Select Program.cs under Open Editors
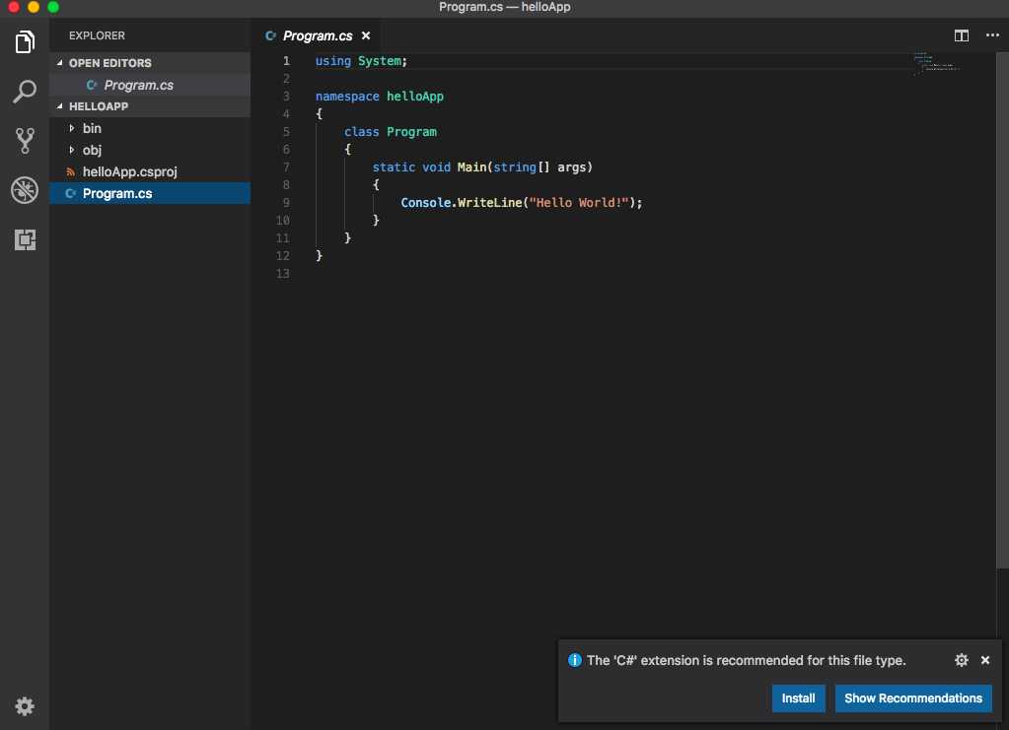1009x730 pixels. [x=150, y=85]
